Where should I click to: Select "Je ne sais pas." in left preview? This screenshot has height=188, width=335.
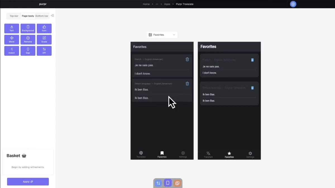pyautogui.click(x=144, y=65)
